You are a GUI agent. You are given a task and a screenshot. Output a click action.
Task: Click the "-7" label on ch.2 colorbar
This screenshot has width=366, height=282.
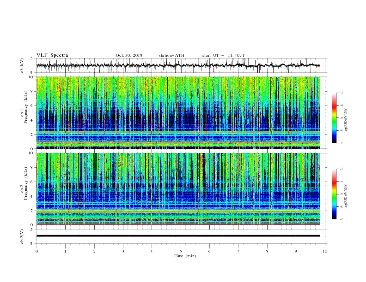tap(341, 219)
